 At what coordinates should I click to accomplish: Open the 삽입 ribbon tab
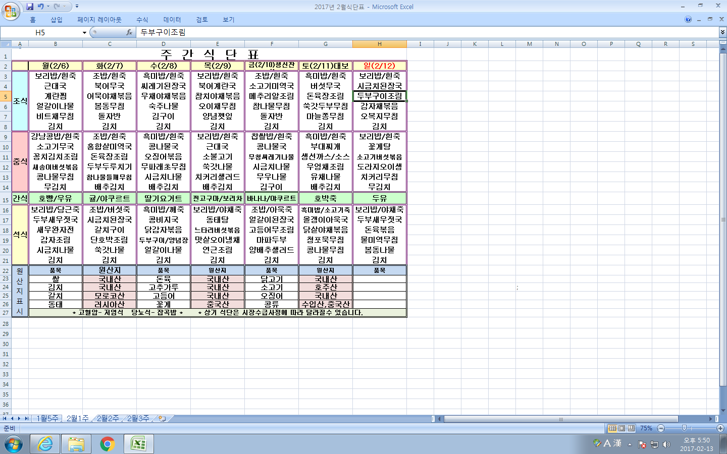pyautogui.click(x=56, y=20)
